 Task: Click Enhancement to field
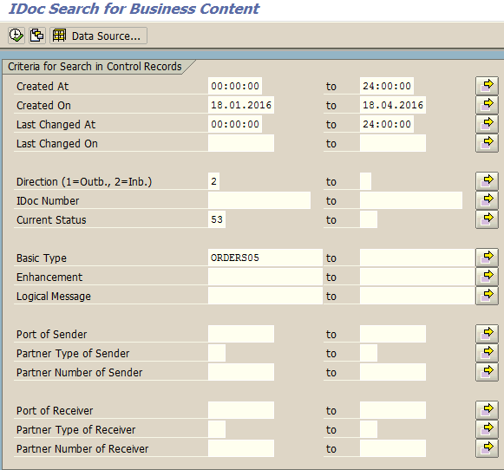pyautogui.click(x=417, y=277)
